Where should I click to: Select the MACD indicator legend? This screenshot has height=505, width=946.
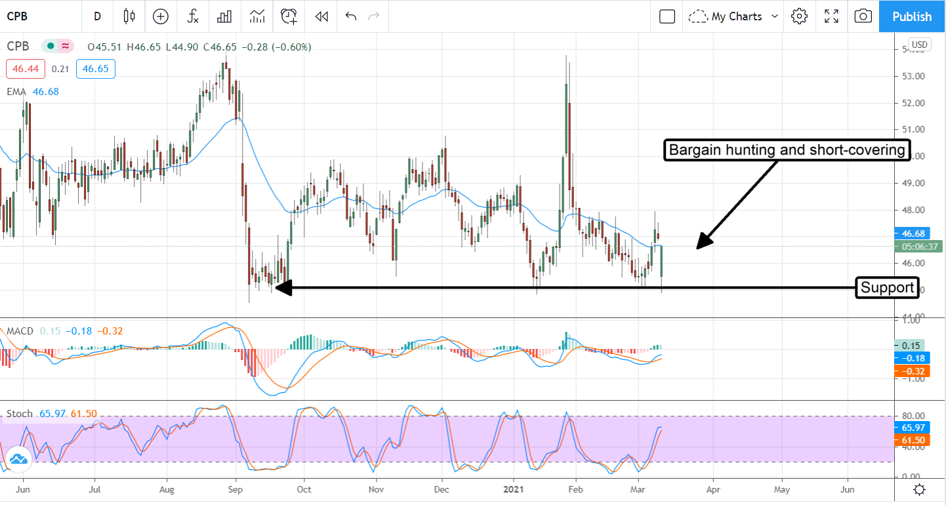pyautogui.click(x=20, y=331)
